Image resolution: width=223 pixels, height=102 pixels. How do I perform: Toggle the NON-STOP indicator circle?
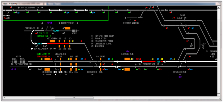(49, 54)
